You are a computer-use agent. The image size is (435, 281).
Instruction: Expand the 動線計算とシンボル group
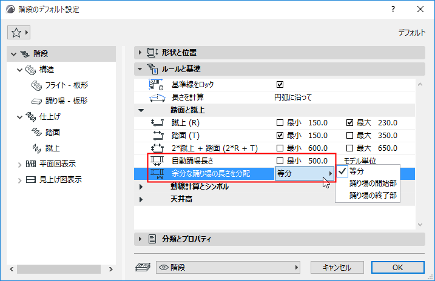pyautogui.click(x=141, y=187)
